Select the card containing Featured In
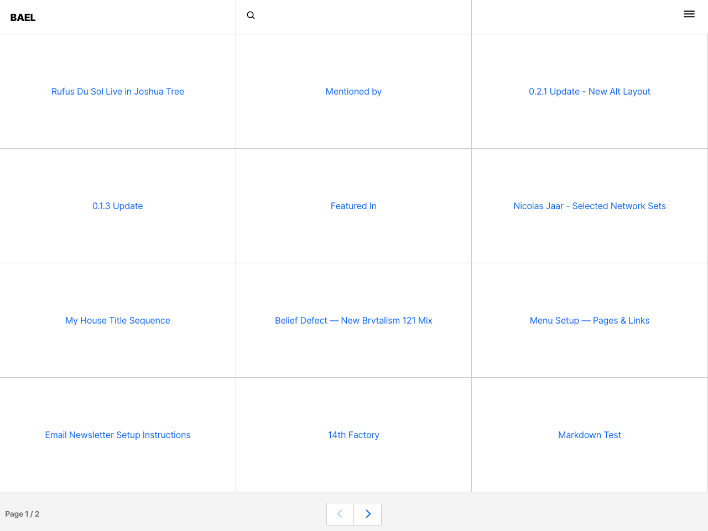This screenshot has width=708, height=531. (353, 206)
